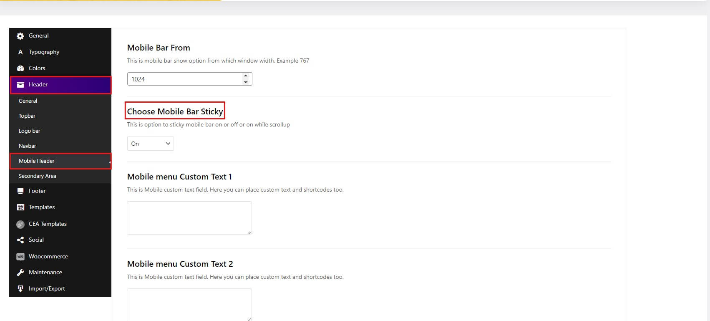
Task: Click the Typography letter icon
Action: tap(20, 52)
